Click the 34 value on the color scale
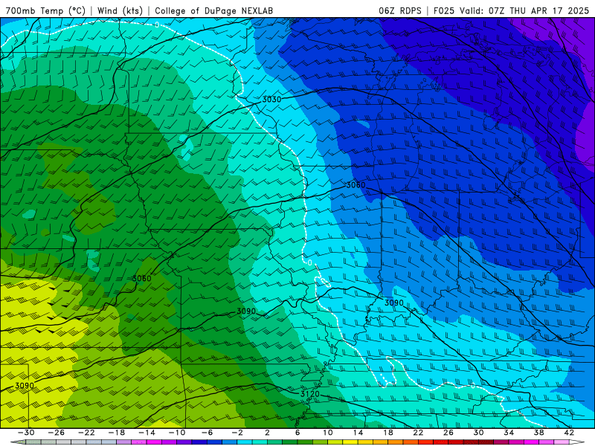This screenshot has height=446, width=595. 509,433
